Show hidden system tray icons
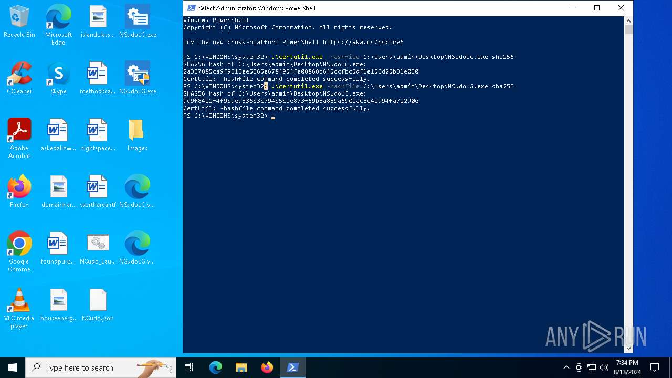 coord(566,367)
